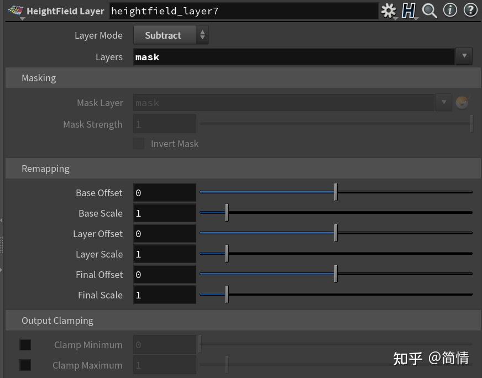Click the ramp icon beside Mask Layer

click(462, 102)
